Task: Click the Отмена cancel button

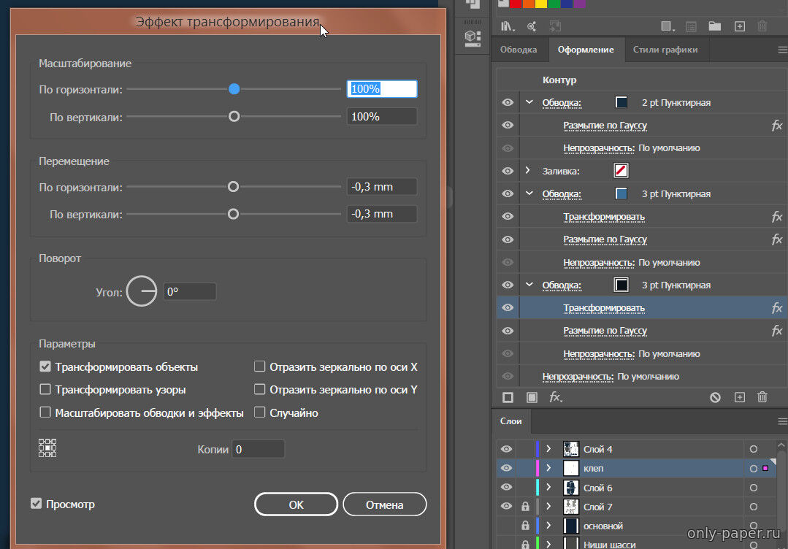Action: (384, 504)
